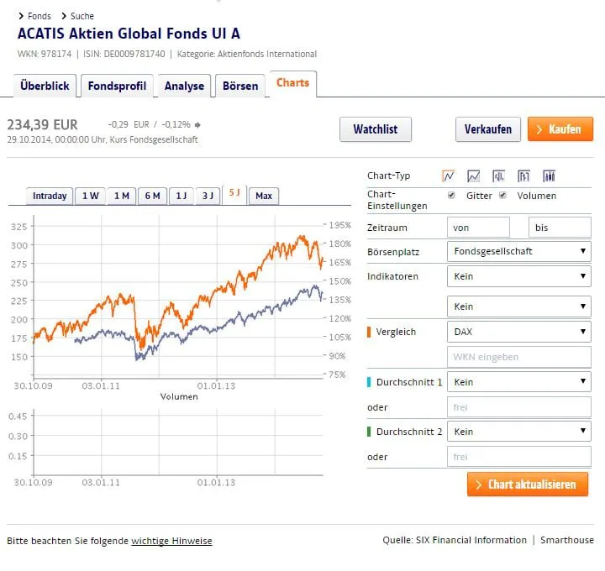
Task: Switch to the Börsen tab
Action: [x=240, y=86]
